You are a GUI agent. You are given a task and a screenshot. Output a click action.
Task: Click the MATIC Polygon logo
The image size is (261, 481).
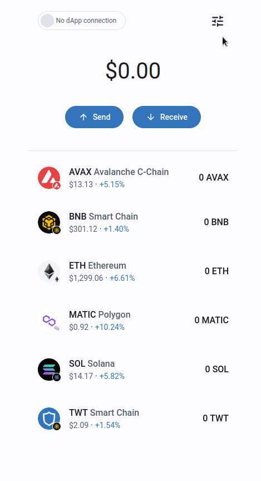49,320
